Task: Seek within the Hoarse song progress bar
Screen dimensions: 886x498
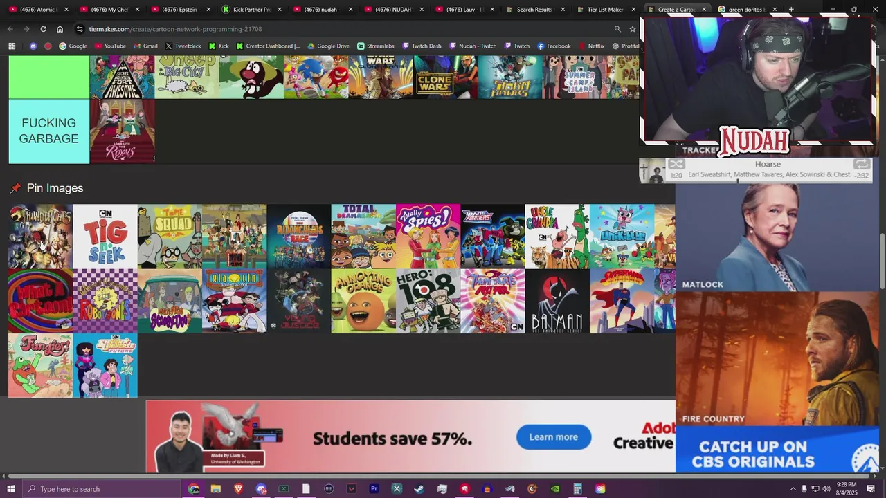Action: point(768,181)
